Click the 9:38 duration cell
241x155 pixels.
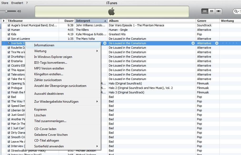[70, 25]
